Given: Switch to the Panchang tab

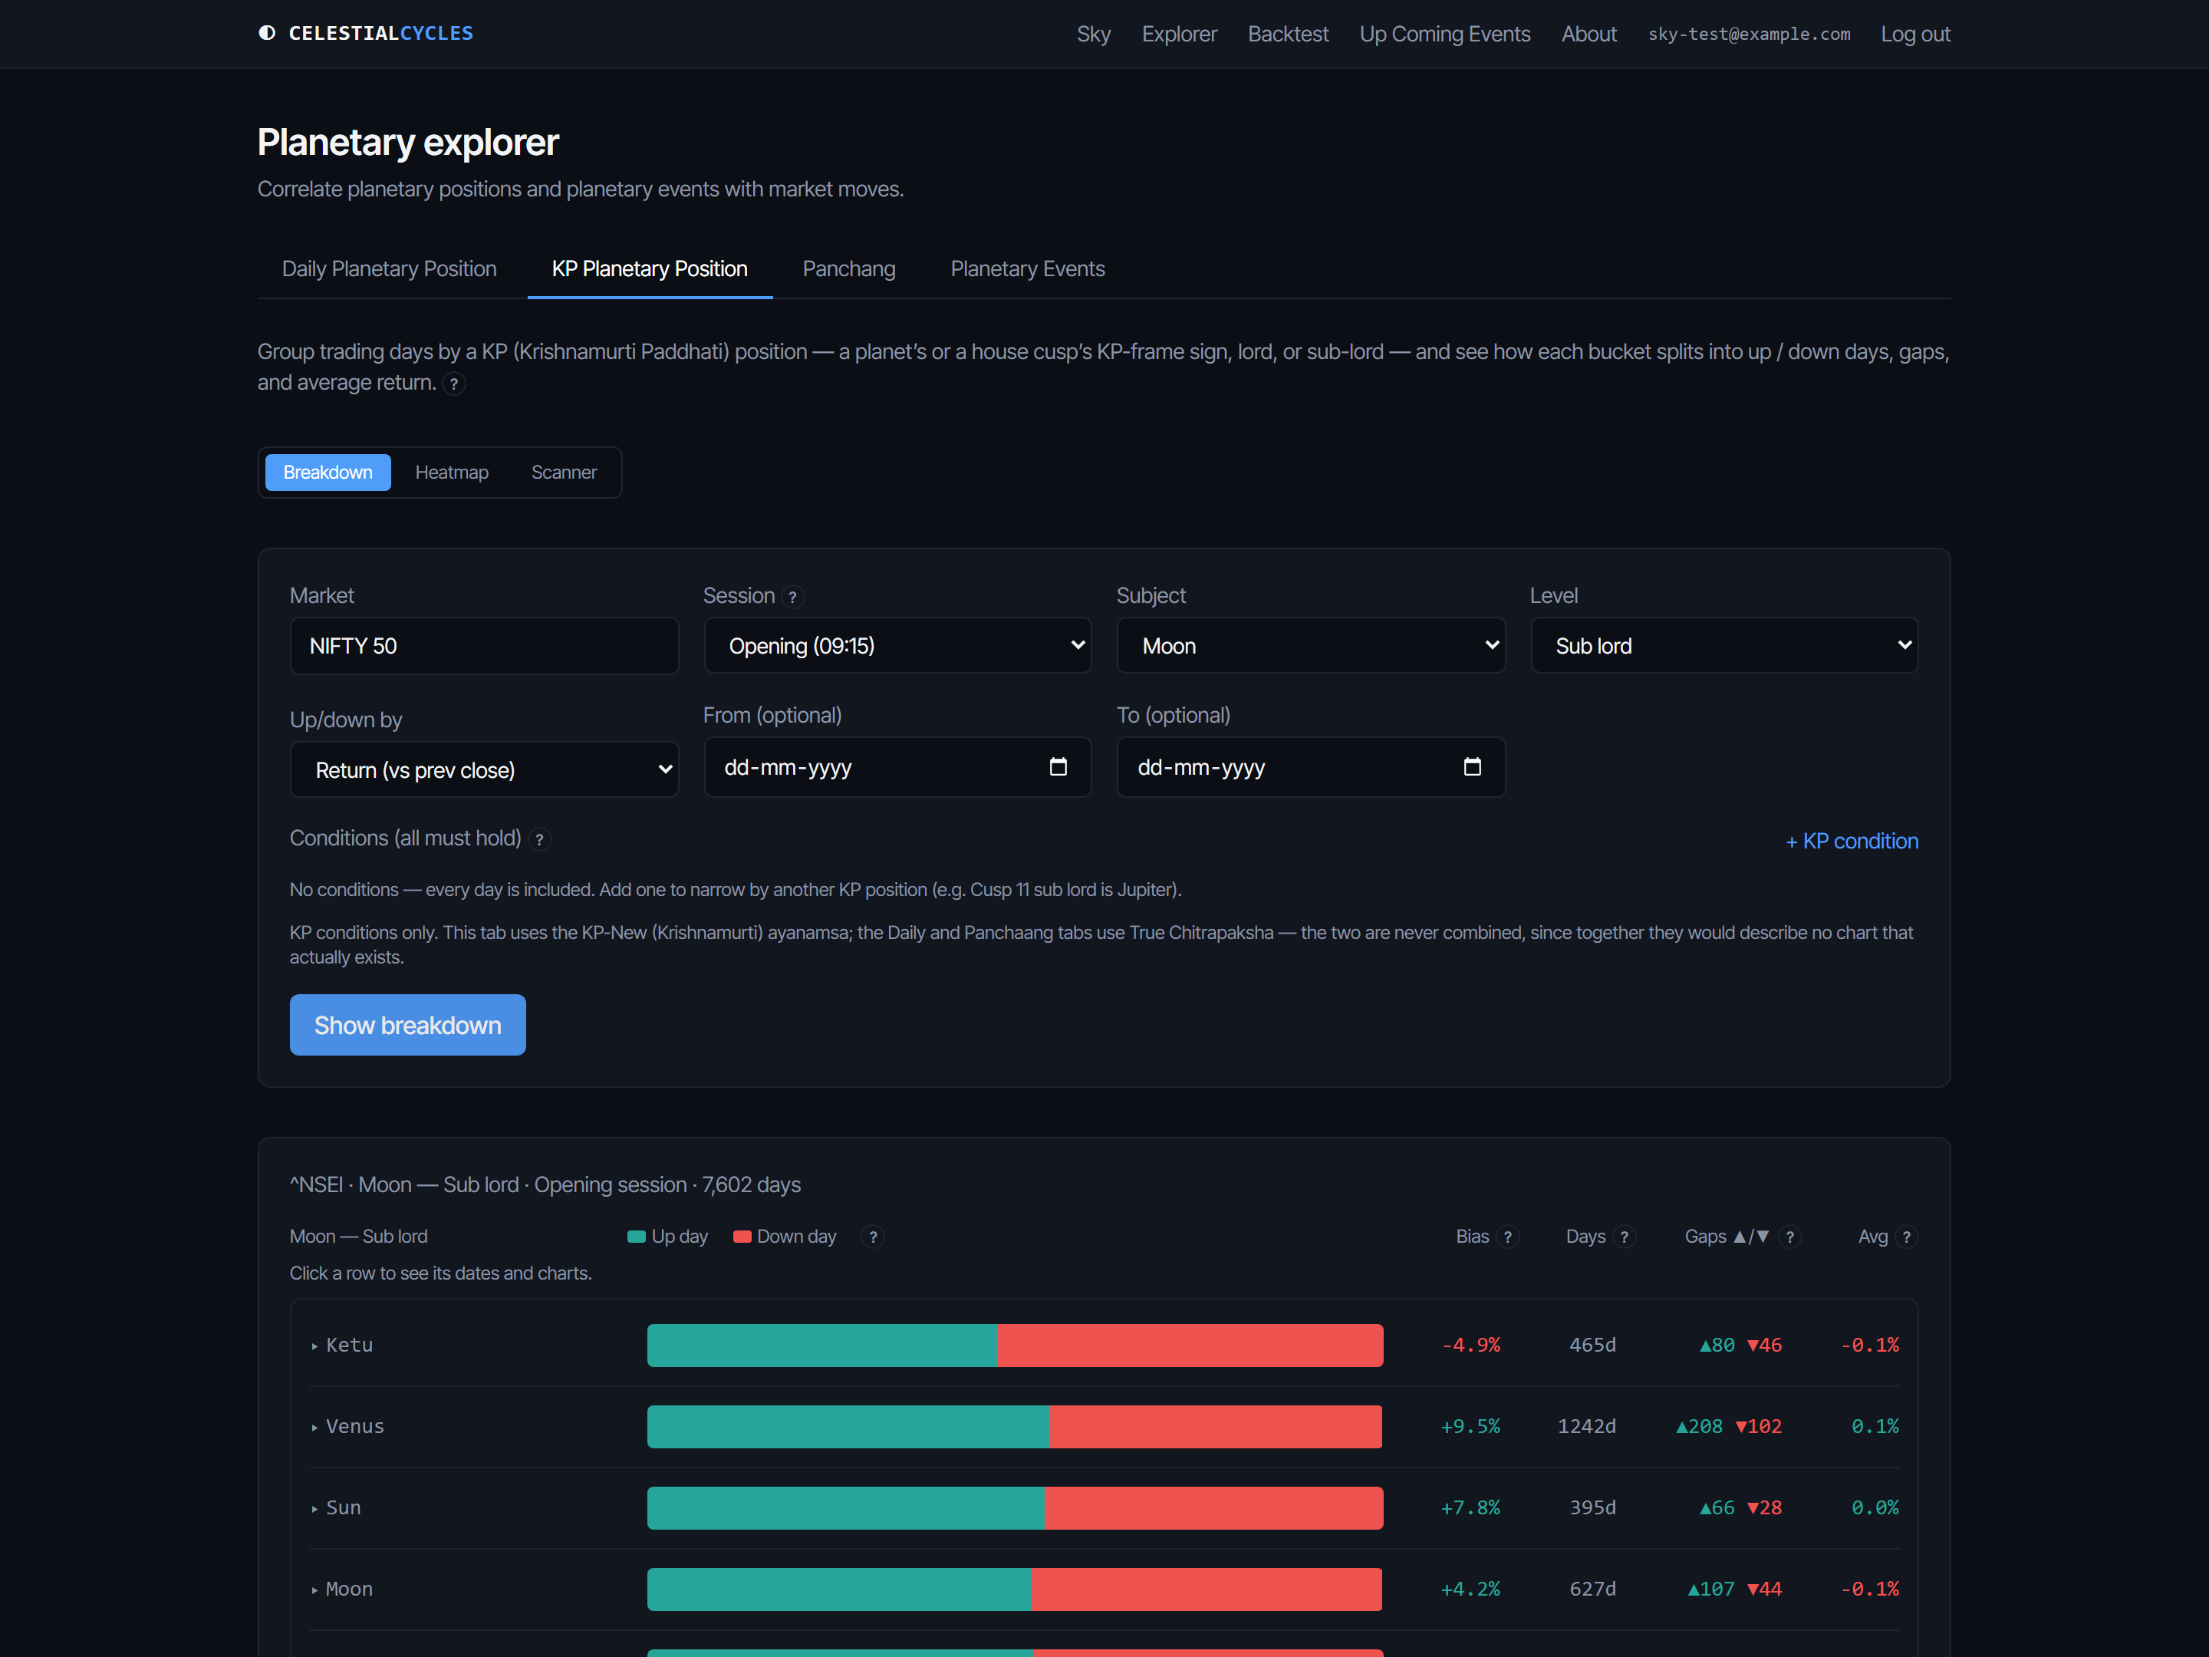Looking at the screenshot, I should (x=849, y=268).
